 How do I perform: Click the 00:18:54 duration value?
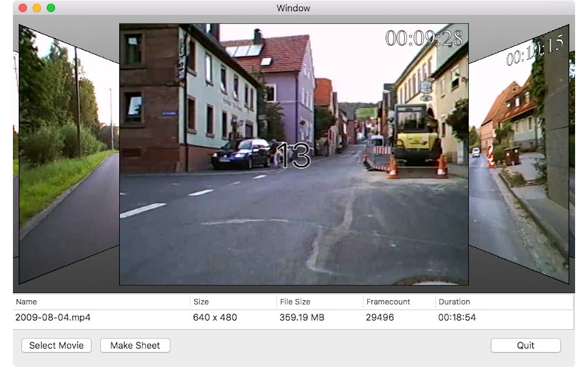click(x=456, y=318)
